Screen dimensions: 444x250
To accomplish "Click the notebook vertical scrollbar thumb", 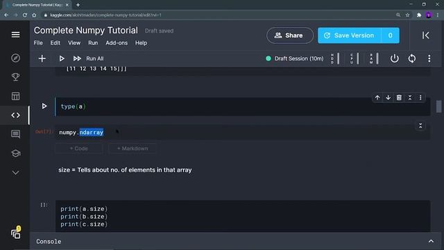I will click(x=439, y=106).
